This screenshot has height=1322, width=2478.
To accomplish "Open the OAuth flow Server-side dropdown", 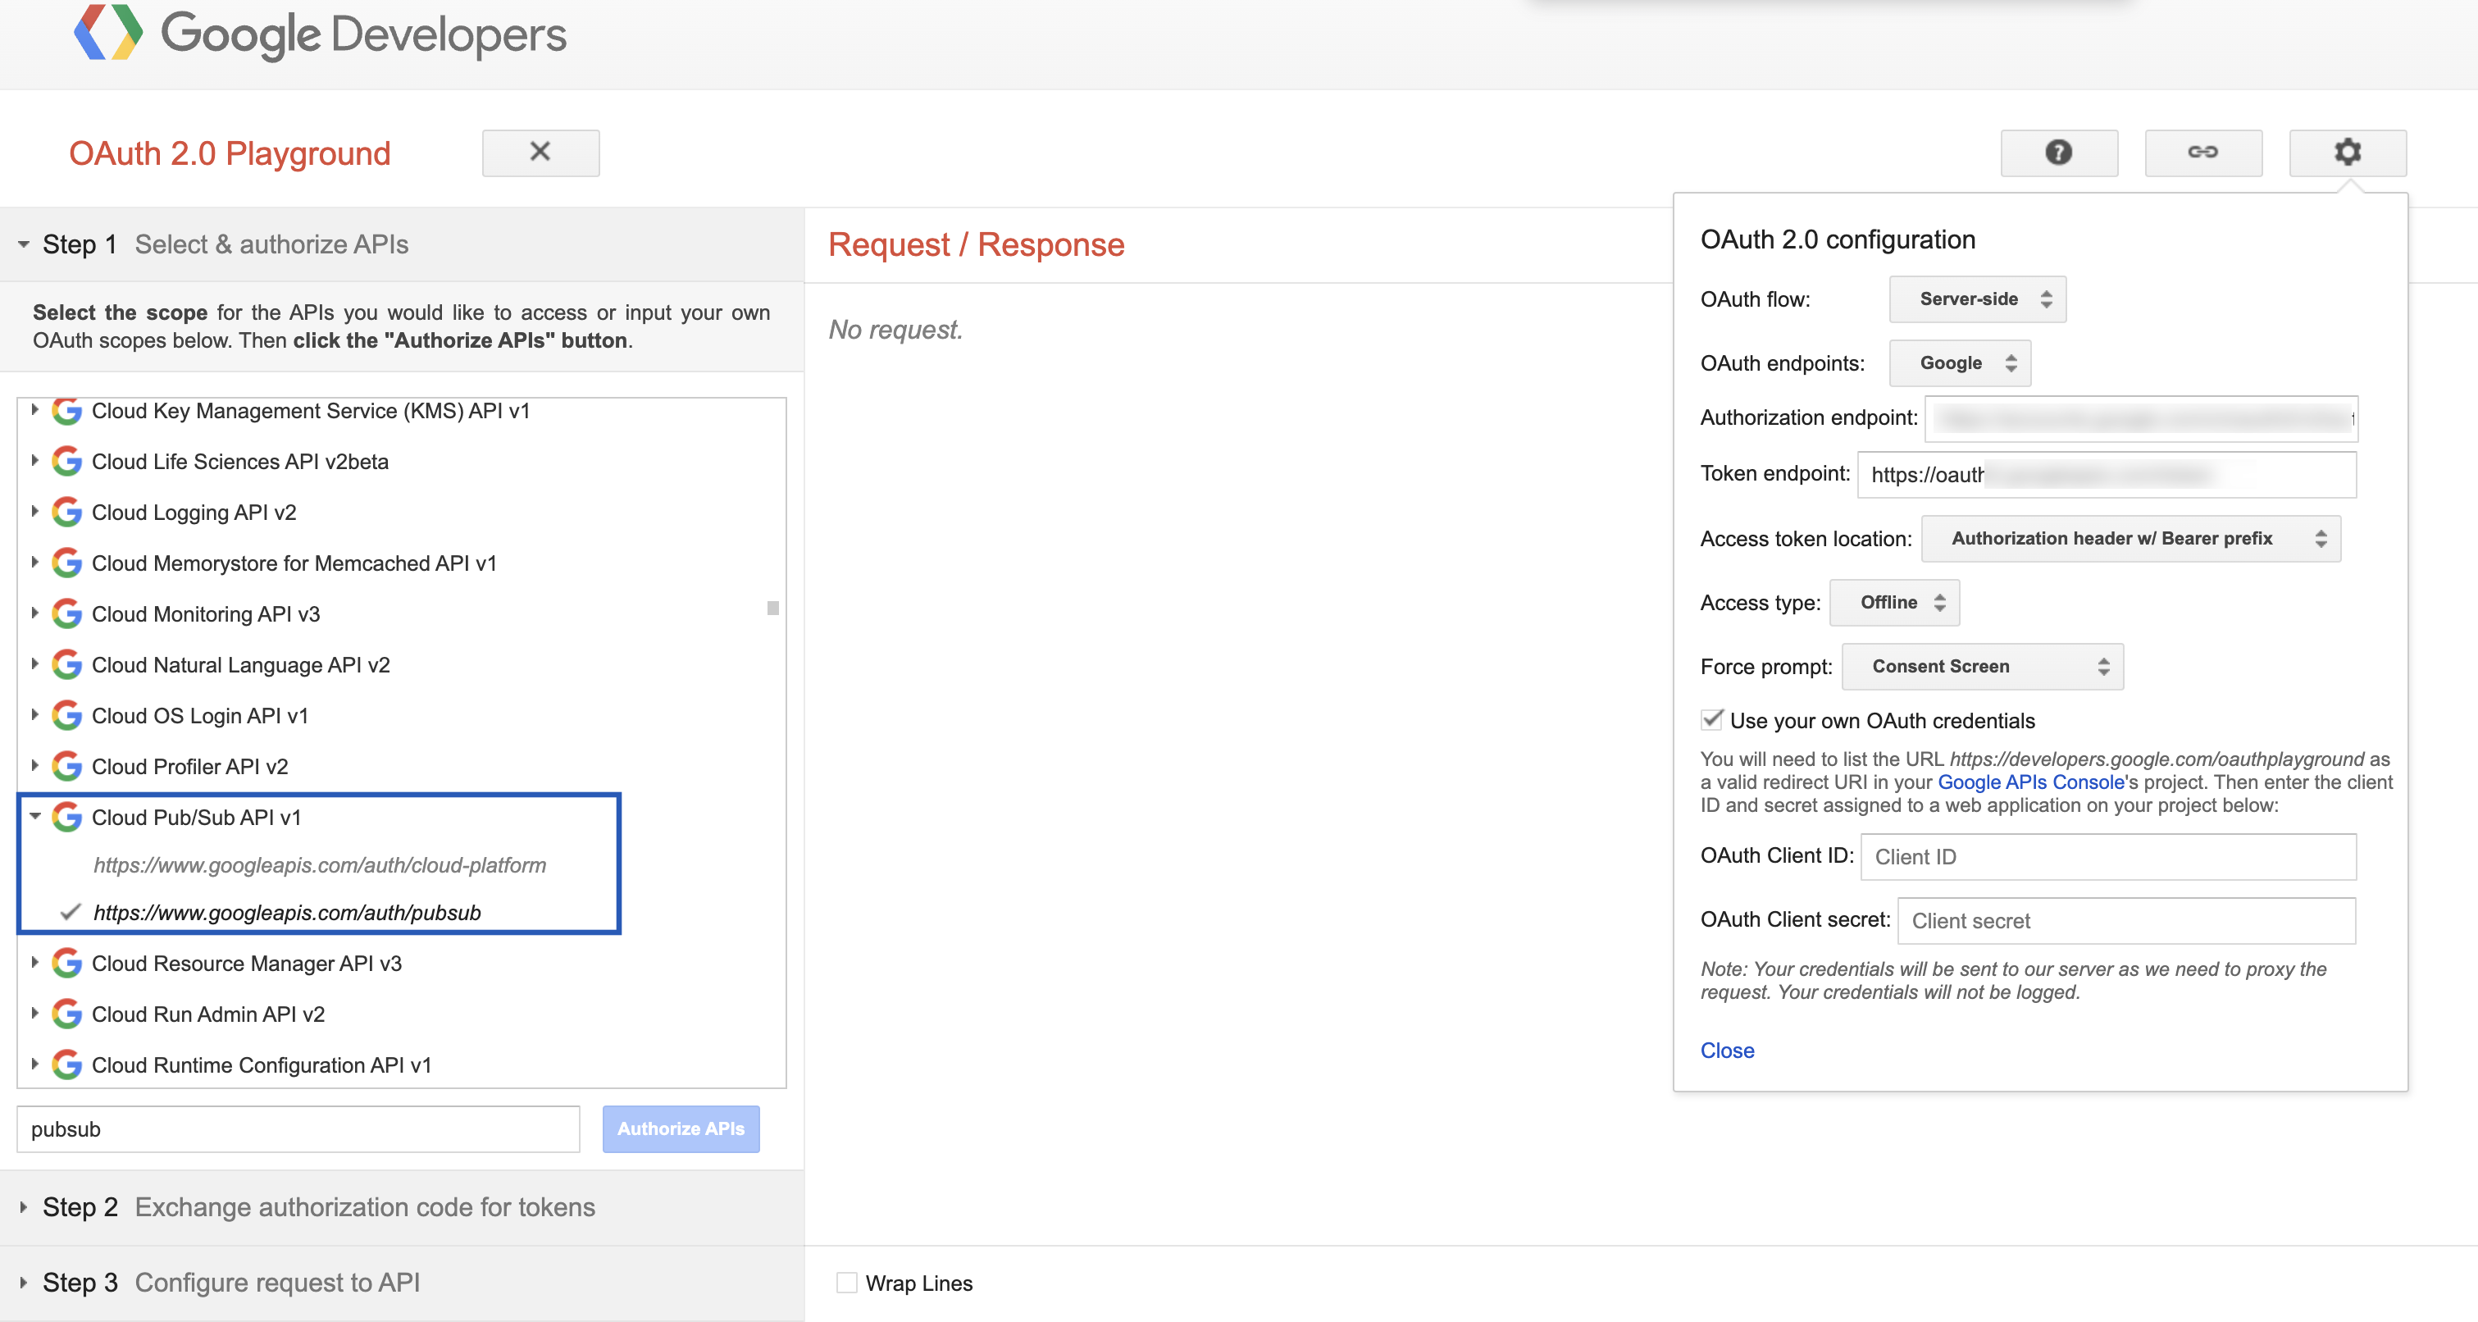I will pos(1977,299).
